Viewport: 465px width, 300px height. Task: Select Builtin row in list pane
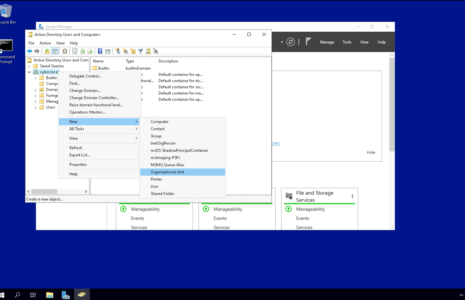(x=104, y=68)
